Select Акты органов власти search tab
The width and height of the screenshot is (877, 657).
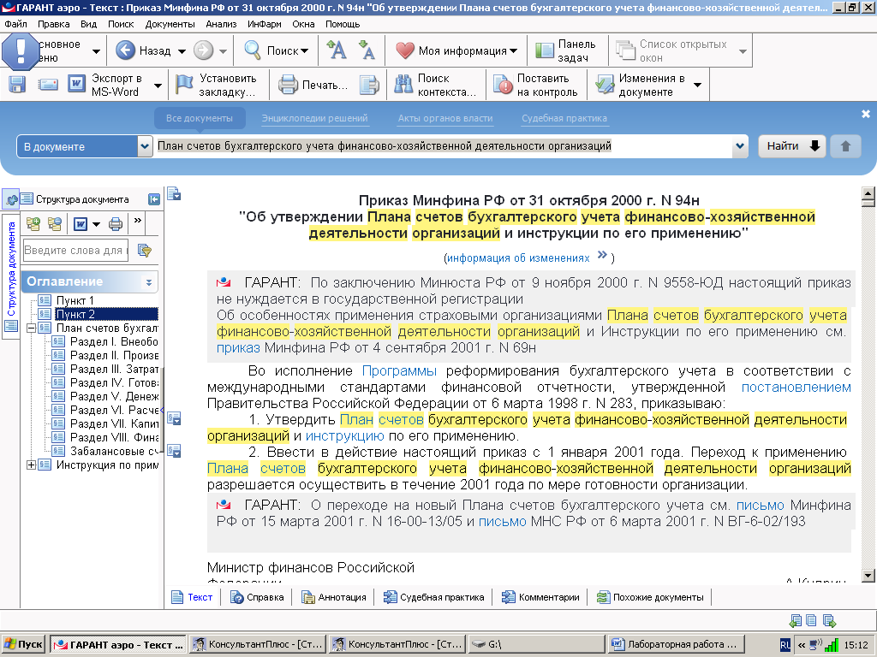click(x=445, y=118)
